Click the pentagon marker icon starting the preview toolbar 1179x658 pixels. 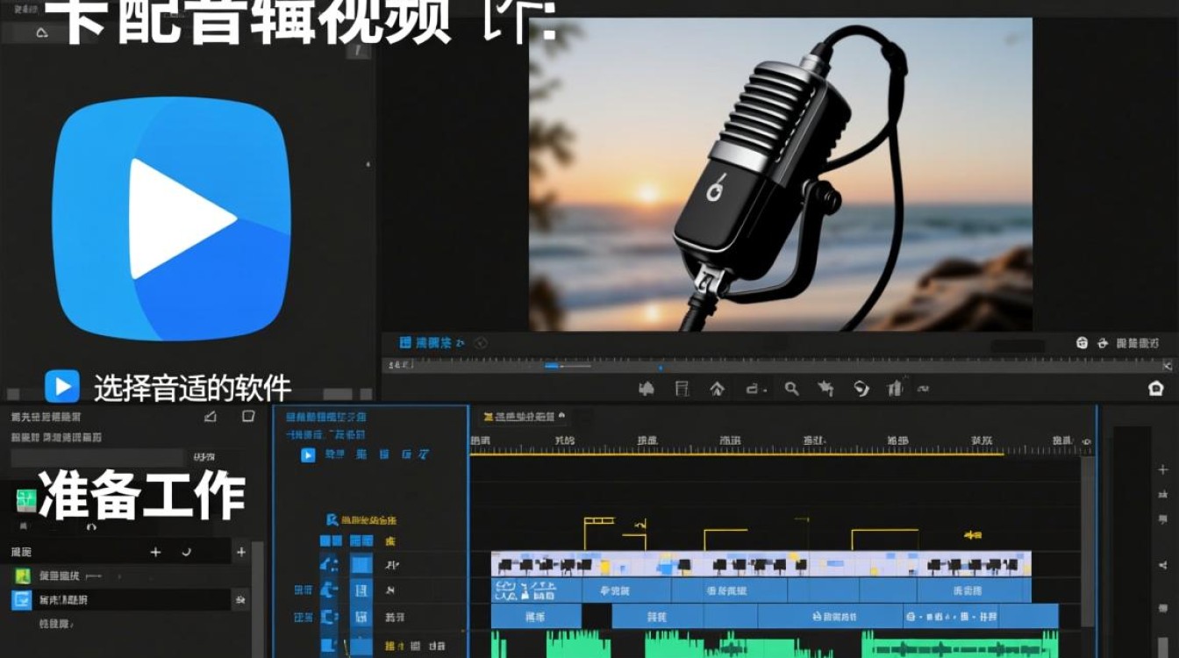click(647, 388)
